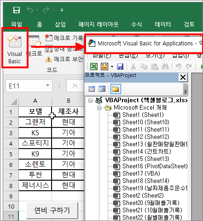The image size is (203, 221).
Task: Select the 소렌토 cell
Action: pos(35,165)
